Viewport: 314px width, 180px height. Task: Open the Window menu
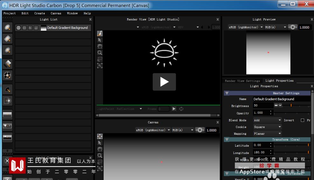pyautogui.click(x=72, y=13)
